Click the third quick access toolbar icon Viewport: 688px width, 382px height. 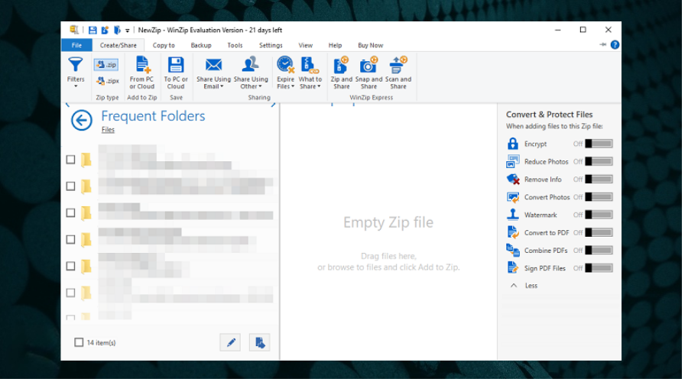point(117,31)
